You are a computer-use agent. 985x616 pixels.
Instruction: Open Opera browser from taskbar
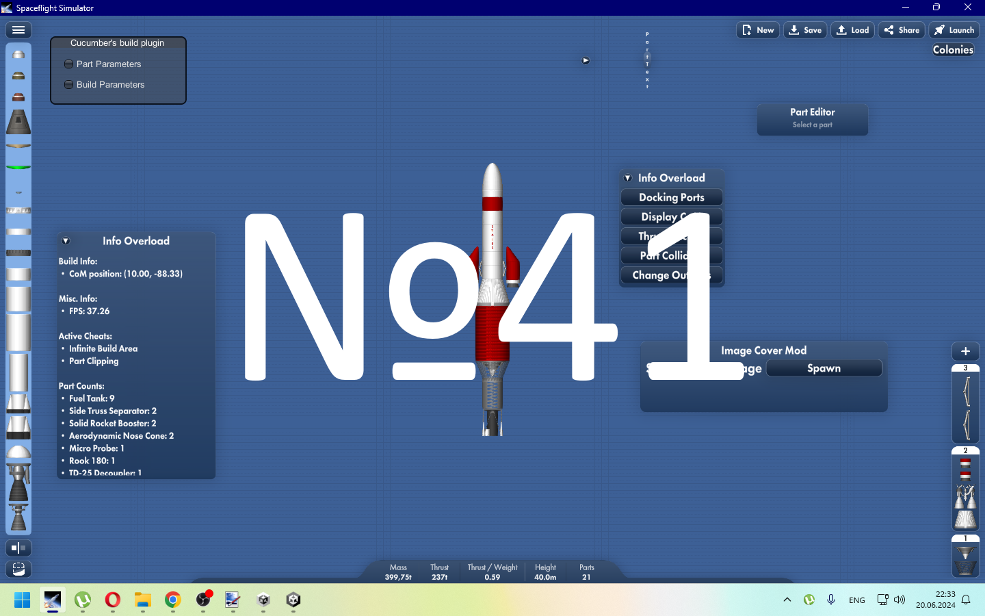pyautogui.click(x=113, y=600)
